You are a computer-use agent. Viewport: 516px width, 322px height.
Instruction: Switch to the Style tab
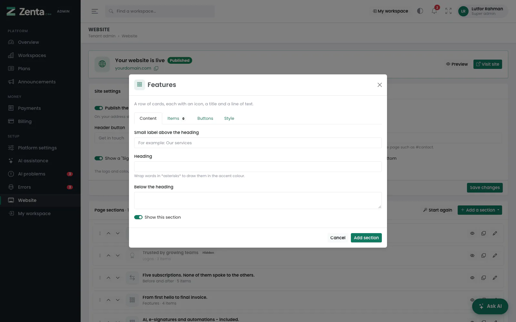(229, 118)
